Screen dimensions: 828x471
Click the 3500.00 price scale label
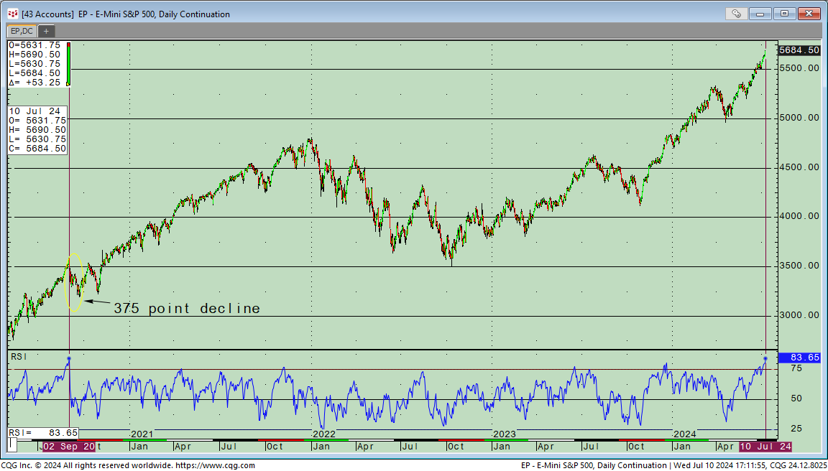(799, 266)
